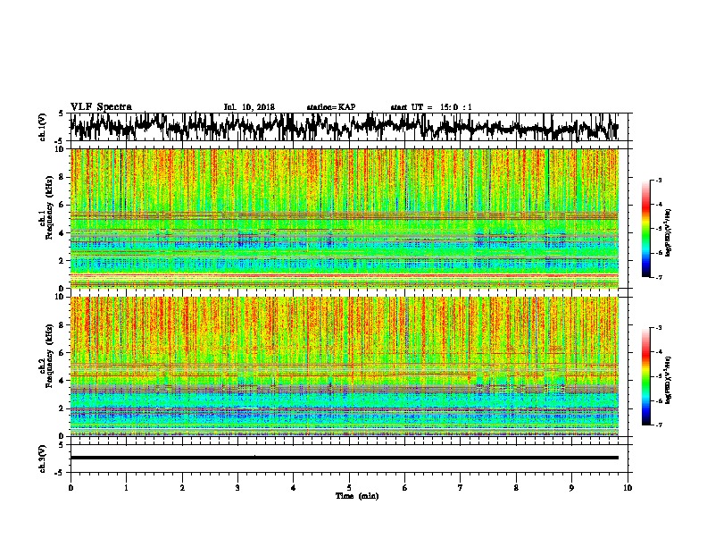This screenshot has height=547, width=707.
Task: Click the "-3" label on ch.1 colorbar
Action: 659,180
